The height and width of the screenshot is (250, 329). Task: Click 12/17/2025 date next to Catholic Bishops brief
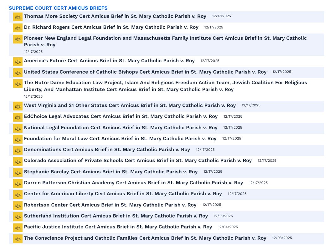(282, 72)
